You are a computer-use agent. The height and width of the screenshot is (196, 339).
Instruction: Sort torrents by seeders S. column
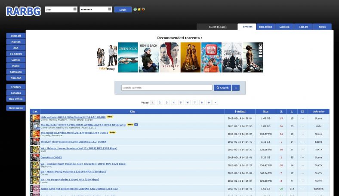point(281,111)
